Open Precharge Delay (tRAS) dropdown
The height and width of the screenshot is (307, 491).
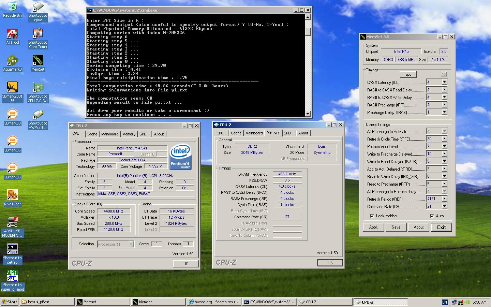pos(444,112)
